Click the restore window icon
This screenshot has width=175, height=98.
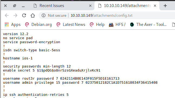pos(15,6)
